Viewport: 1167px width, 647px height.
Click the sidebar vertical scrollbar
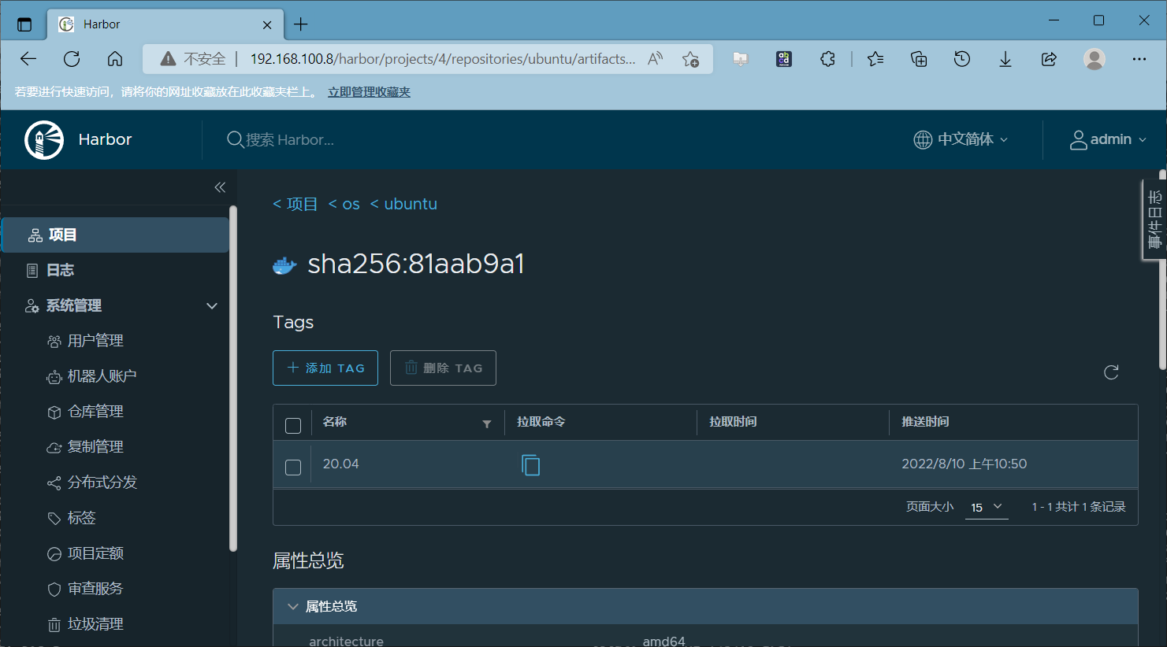(233, 378)
